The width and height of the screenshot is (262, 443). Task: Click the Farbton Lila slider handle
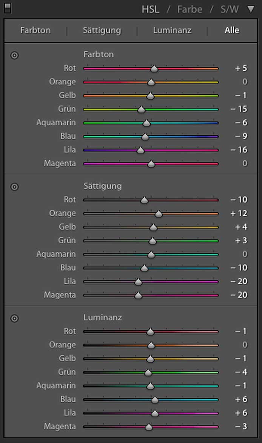140,150
